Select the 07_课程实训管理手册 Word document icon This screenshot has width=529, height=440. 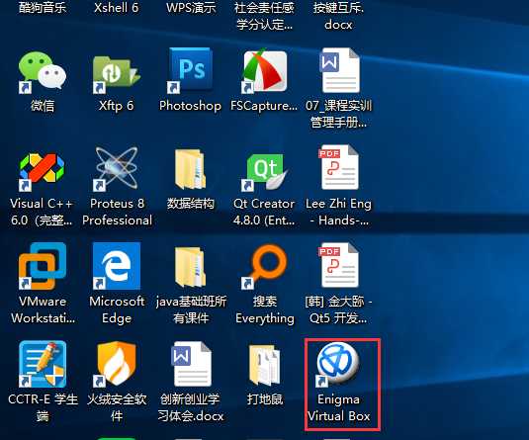click(x=339, y=70)
